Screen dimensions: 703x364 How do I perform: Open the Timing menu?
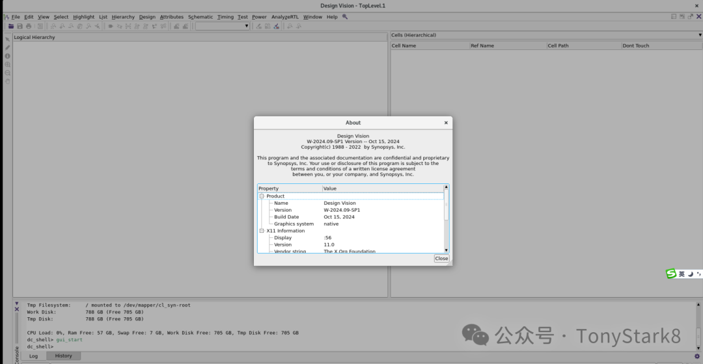tap(225, 16)
